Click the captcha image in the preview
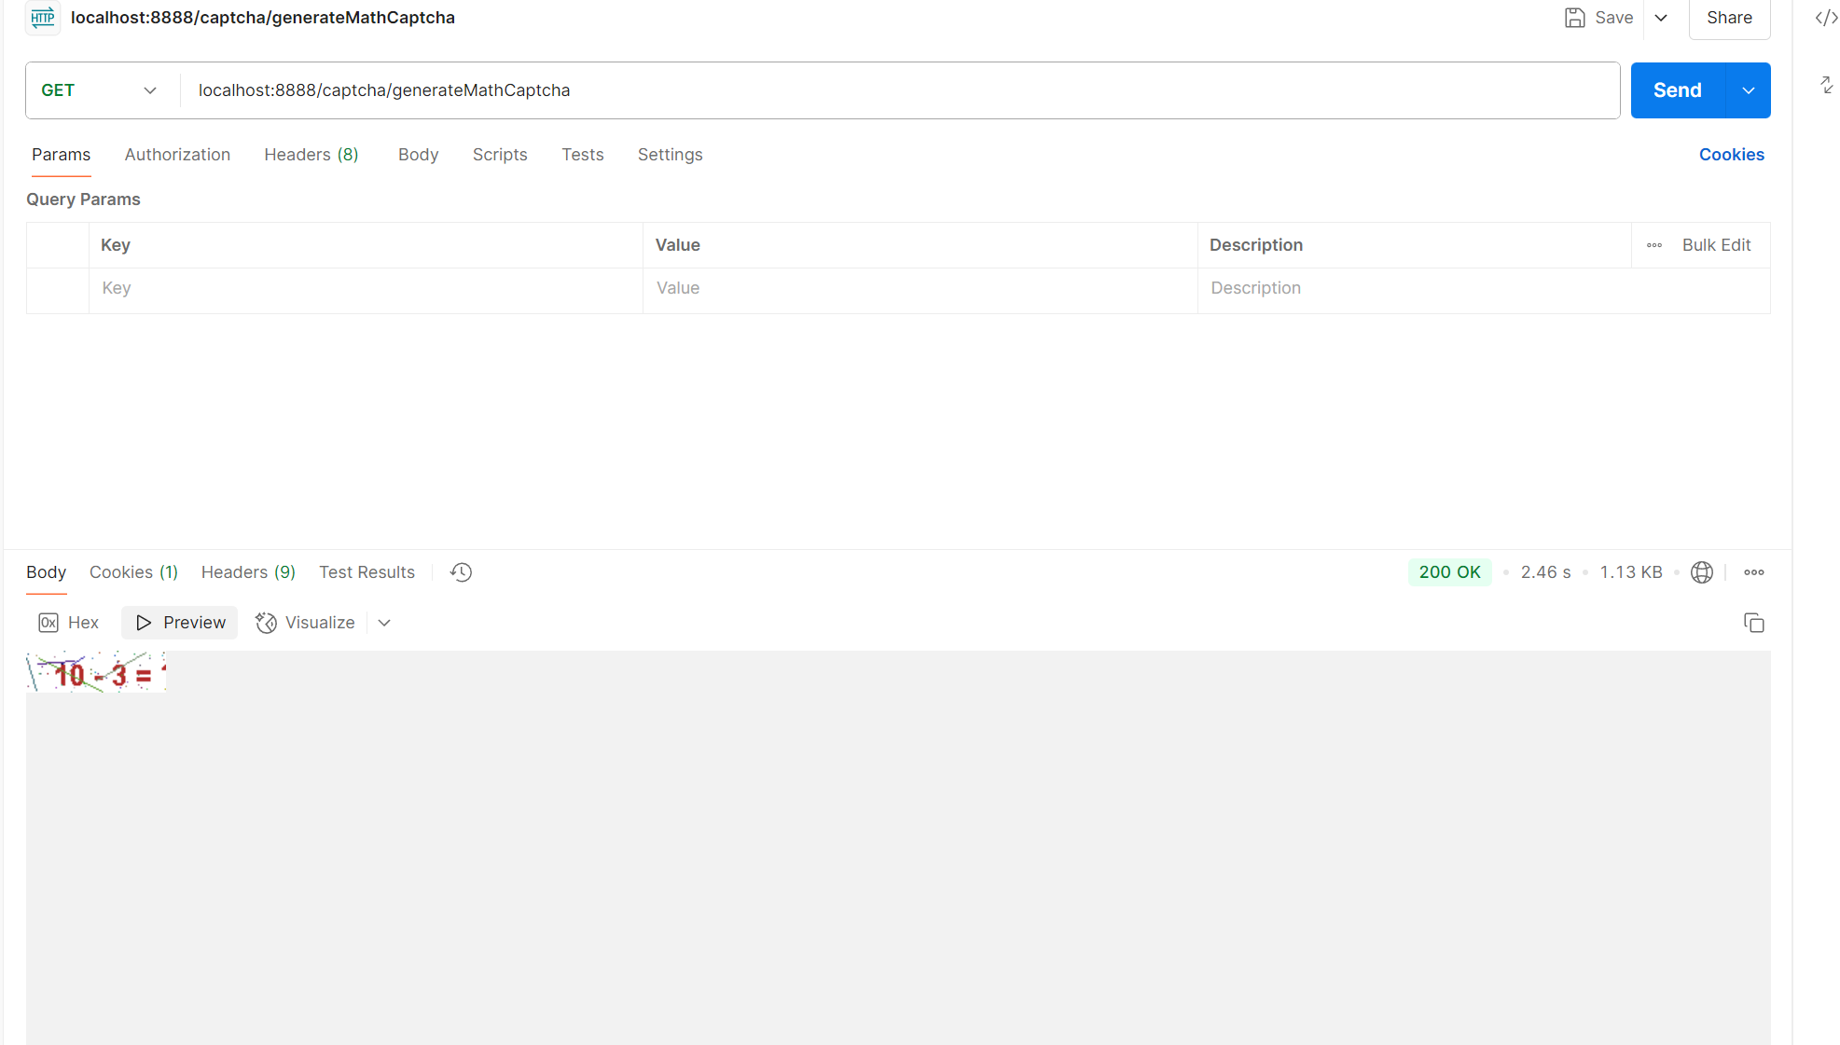This screenshot has height=1045, width=1840. 95,672
